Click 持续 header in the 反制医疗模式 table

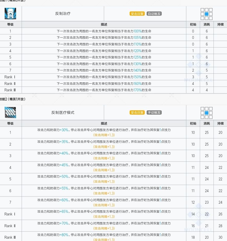tap(220, 123)
